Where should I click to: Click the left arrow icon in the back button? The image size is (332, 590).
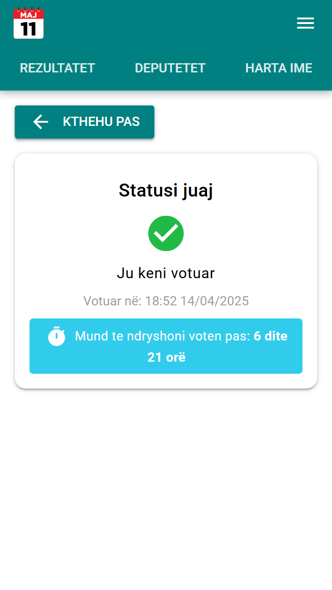(41, 122)
